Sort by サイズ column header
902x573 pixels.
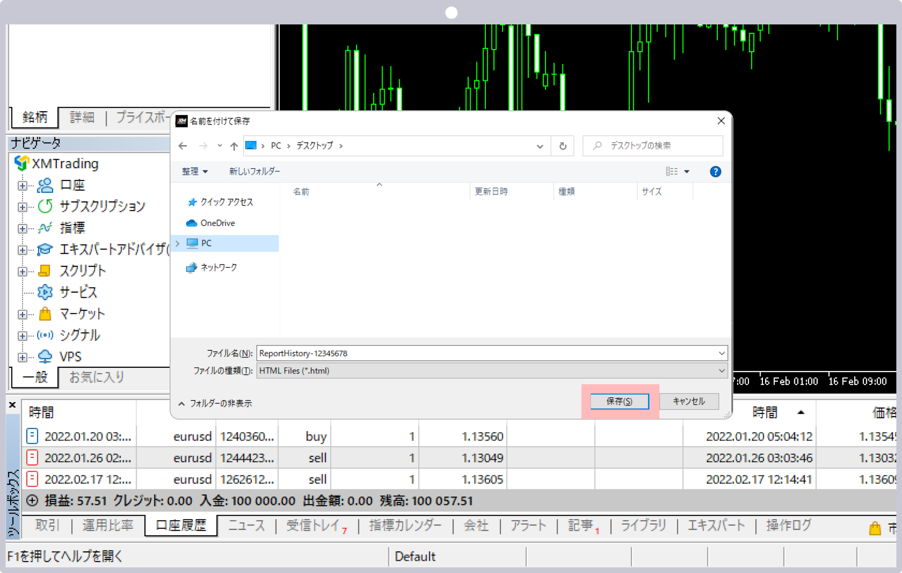click(652, 191)
